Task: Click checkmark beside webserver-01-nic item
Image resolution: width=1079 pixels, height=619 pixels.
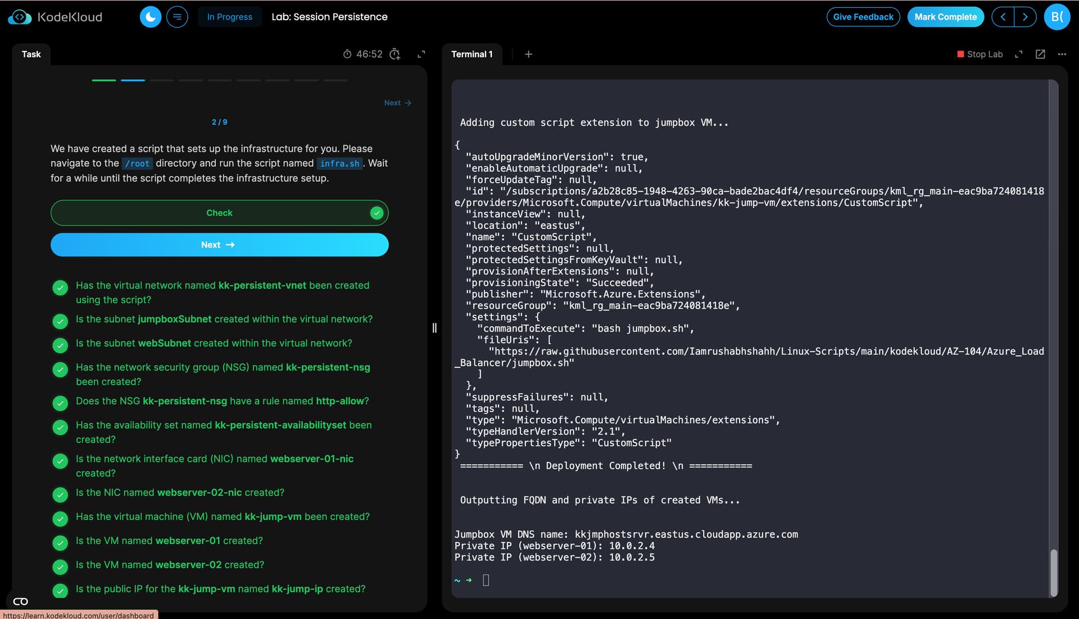Action: point(60,461)
